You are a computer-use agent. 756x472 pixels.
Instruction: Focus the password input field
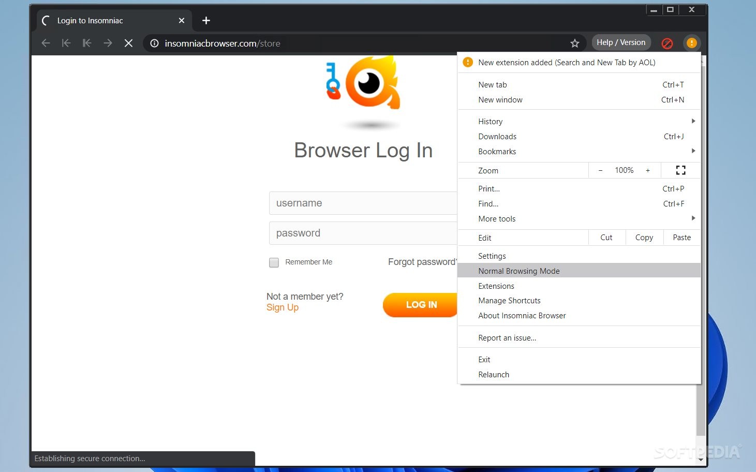363,233
